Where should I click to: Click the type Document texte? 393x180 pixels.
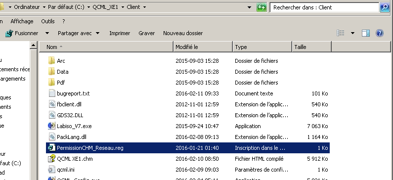[x=254, y=93]
